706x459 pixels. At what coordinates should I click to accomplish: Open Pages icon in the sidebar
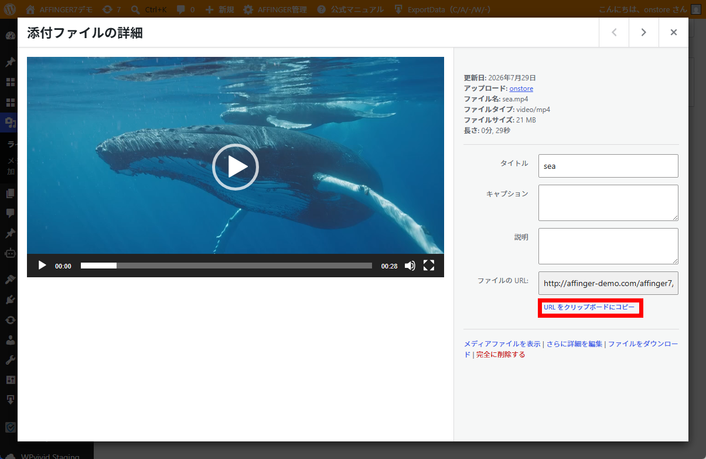coord(10,193)
